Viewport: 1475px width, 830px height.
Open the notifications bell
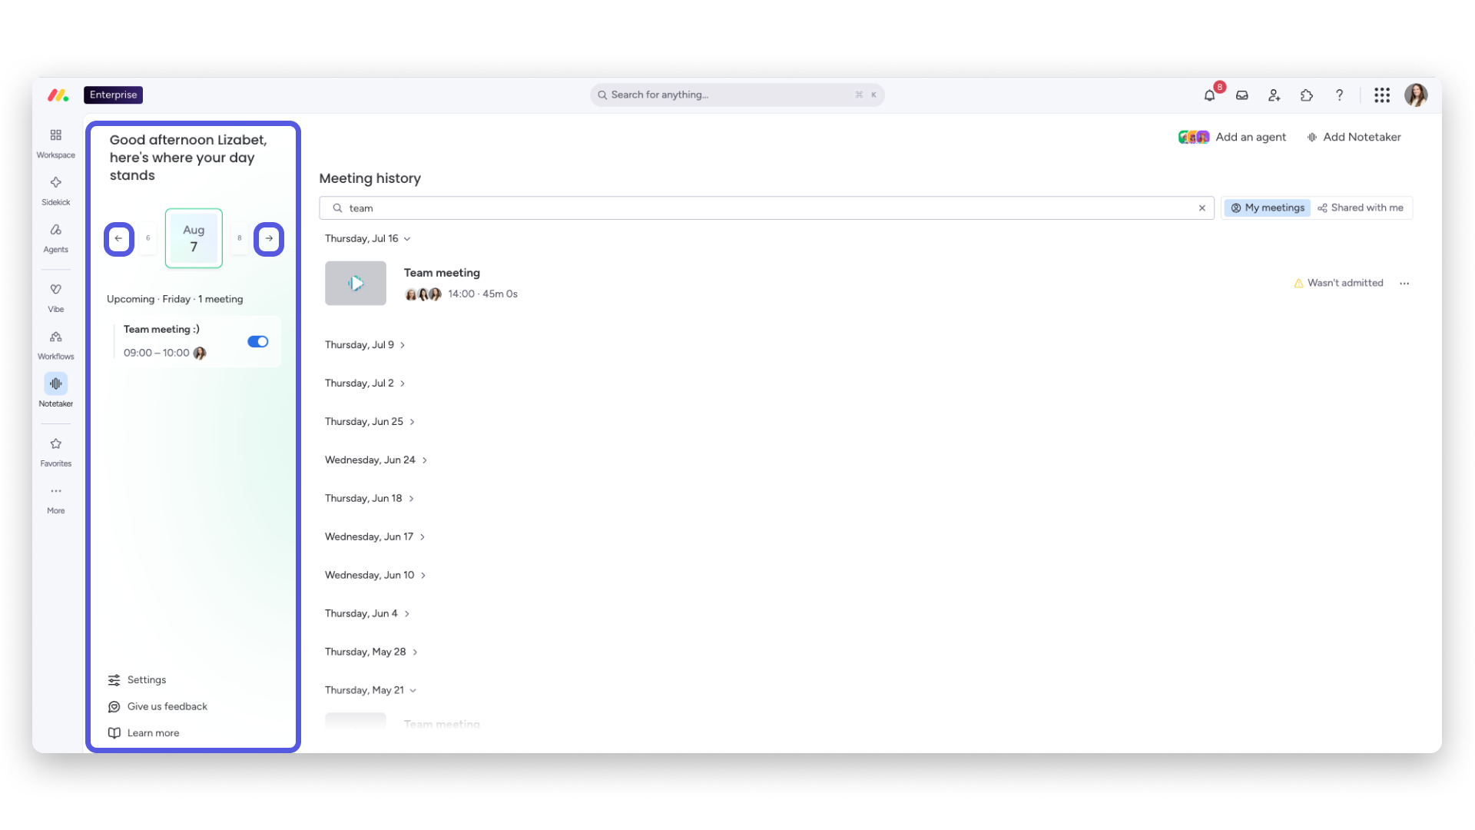click(x=1209, y=95)
